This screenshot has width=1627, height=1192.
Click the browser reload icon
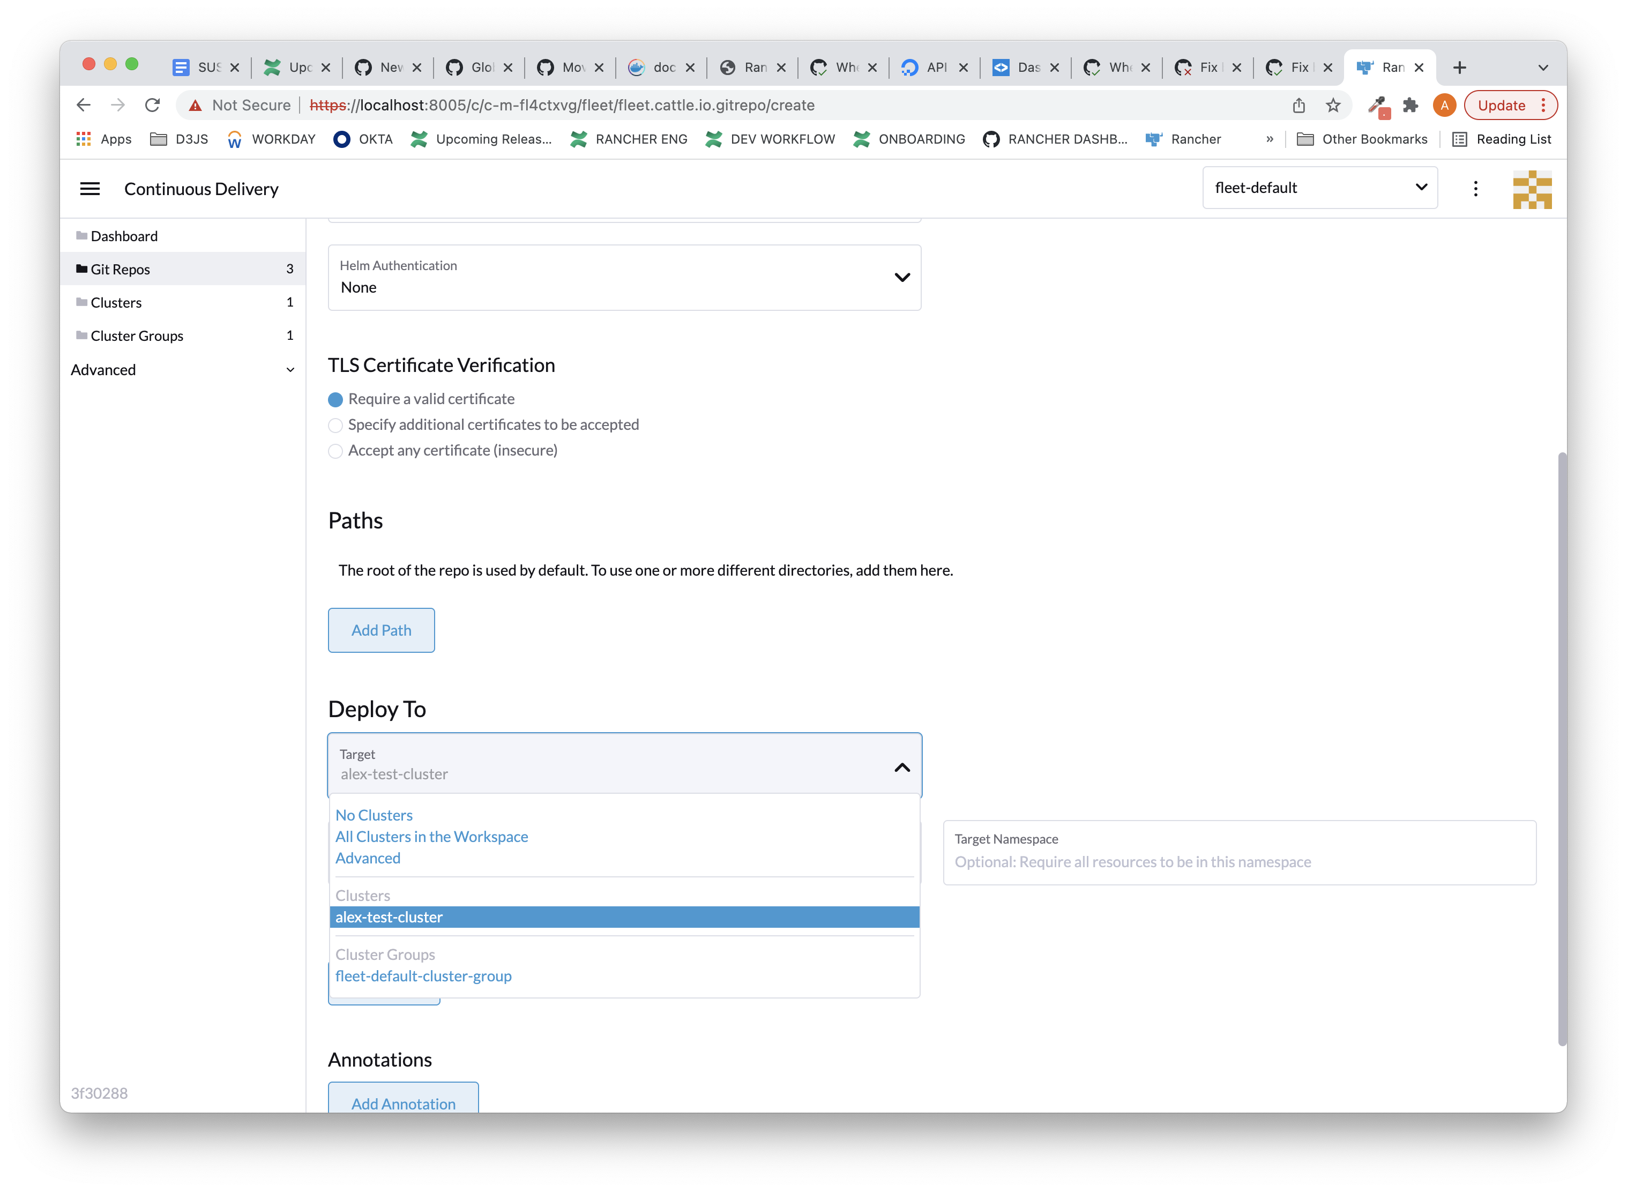tap(152, 105)
